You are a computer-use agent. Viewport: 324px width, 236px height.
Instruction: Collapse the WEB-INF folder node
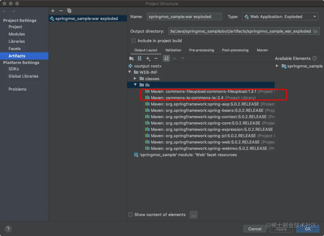130,72
